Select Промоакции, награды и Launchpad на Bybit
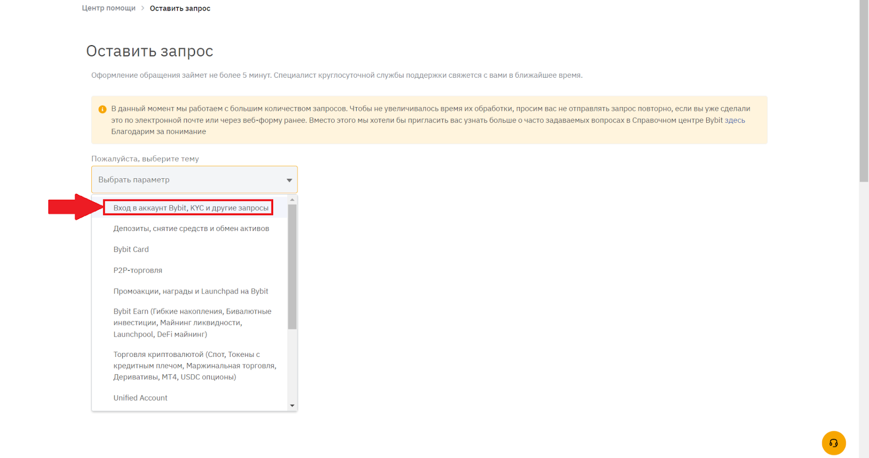Viewport: 869px width, 458px height. coord(191,291)
